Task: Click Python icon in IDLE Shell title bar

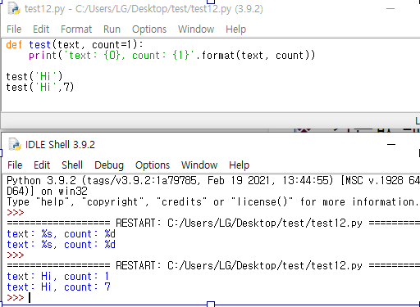Action: 15,144
